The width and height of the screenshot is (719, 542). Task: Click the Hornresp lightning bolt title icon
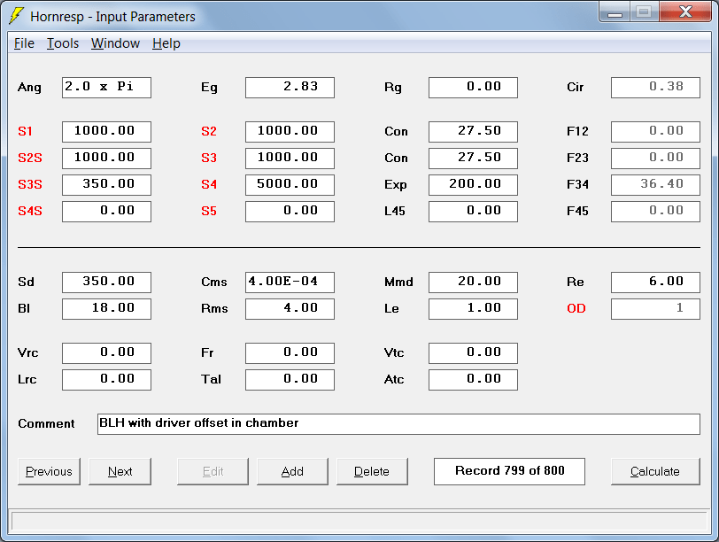[17, 16]
